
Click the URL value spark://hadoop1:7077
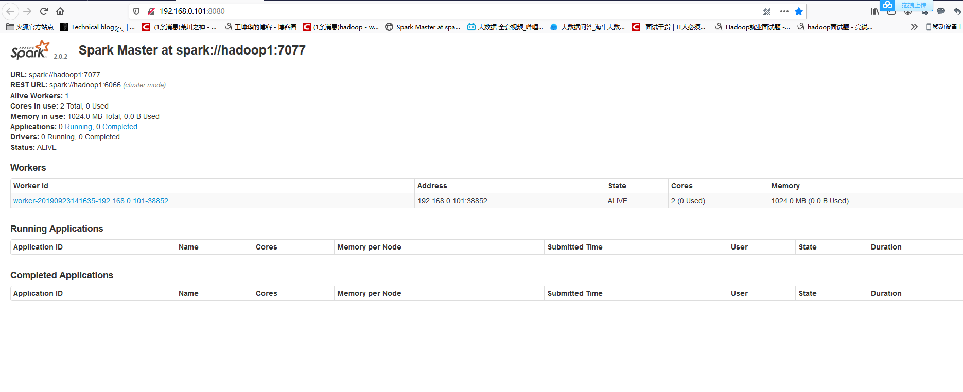click(x=64, y=75)
